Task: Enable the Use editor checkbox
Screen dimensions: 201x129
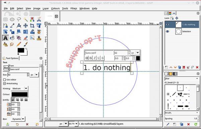Action: pos(4,80)
